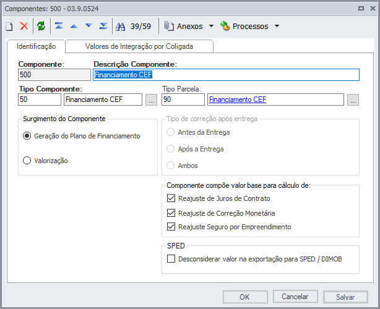The image size is (380, 309).
Task: Maximize the Componentes window
Action: coord(361,8)
